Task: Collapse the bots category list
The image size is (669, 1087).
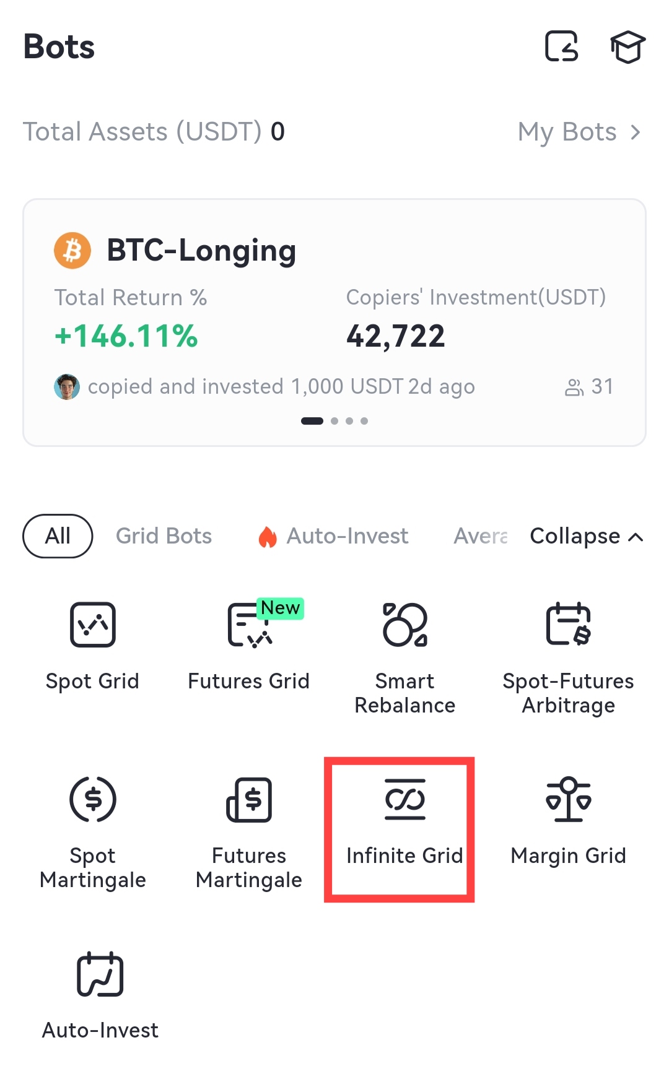Action: coord(586,536)
